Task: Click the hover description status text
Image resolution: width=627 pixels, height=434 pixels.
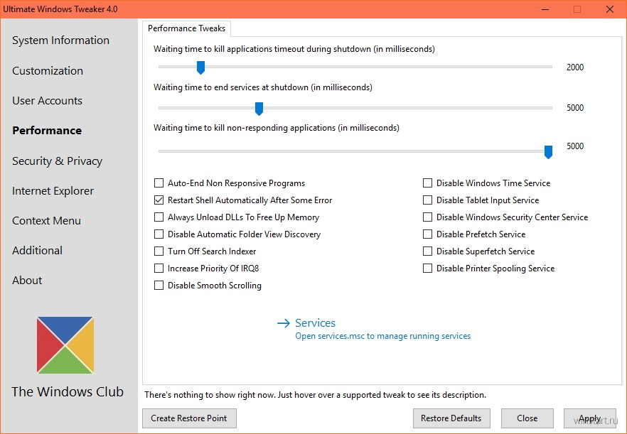Action: click(x=315, y=395)
